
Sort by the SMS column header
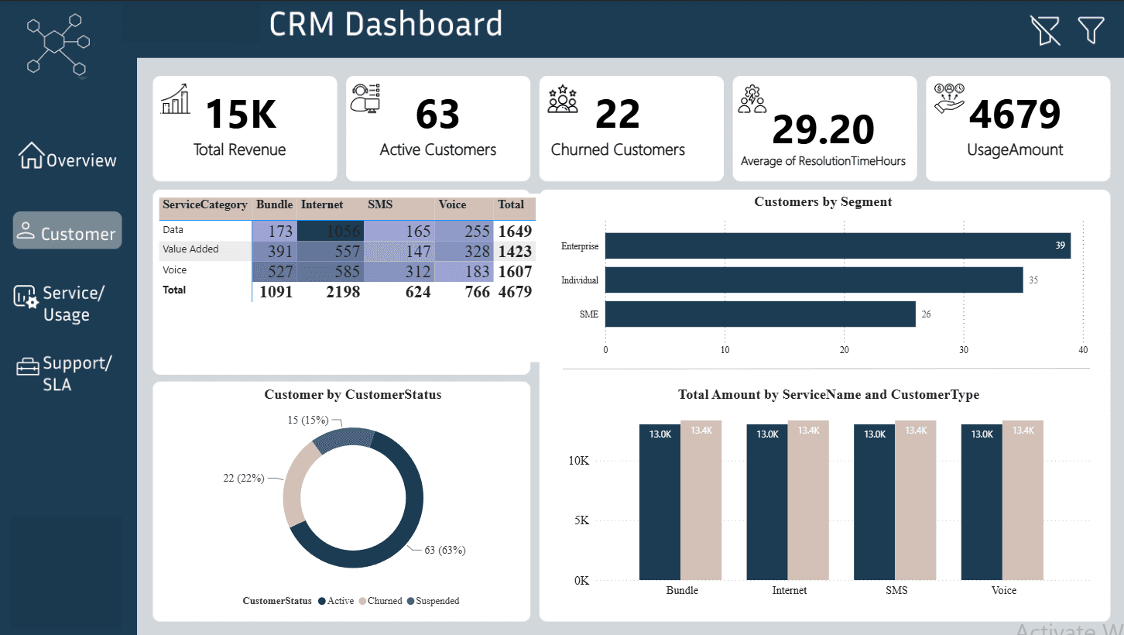click(x=380, y=205)
